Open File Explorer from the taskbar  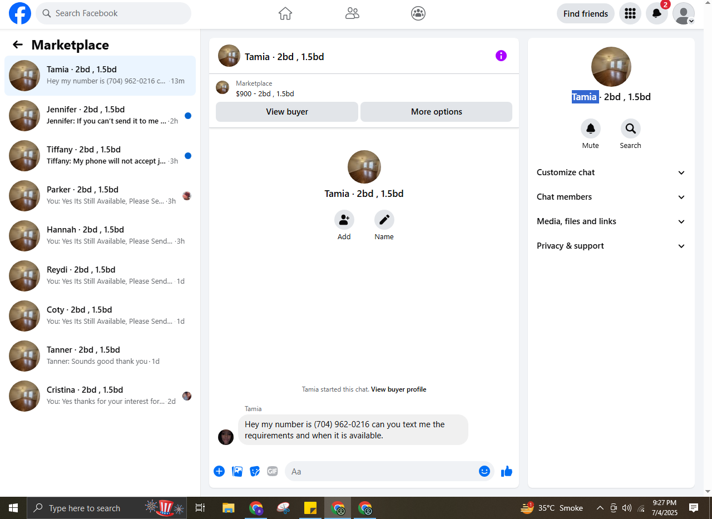(x=229, y=508)
